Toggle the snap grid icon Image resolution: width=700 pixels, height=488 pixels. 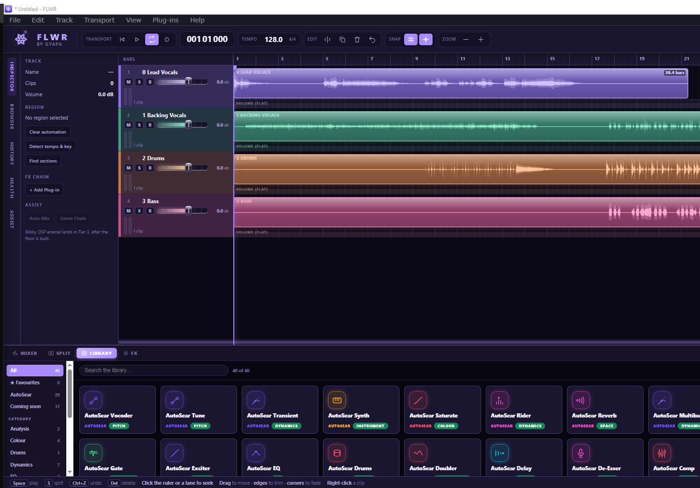tap(411, 40)
